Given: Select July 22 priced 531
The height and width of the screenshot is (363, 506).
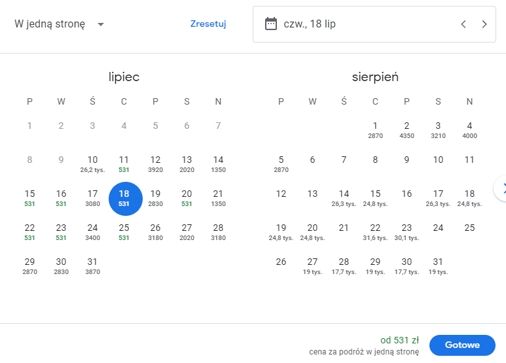Looking at the screenshot, I should tap(29, 232).
